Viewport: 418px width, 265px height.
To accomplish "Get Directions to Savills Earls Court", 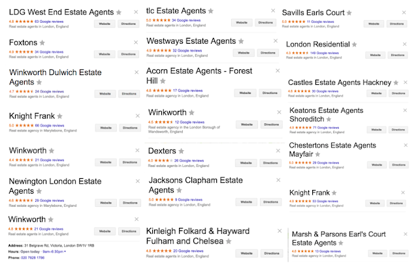I will point(394,23).
